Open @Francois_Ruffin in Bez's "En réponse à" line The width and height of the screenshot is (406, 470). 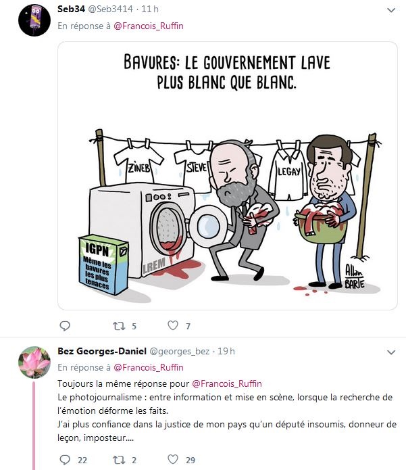tap(149, 367)
